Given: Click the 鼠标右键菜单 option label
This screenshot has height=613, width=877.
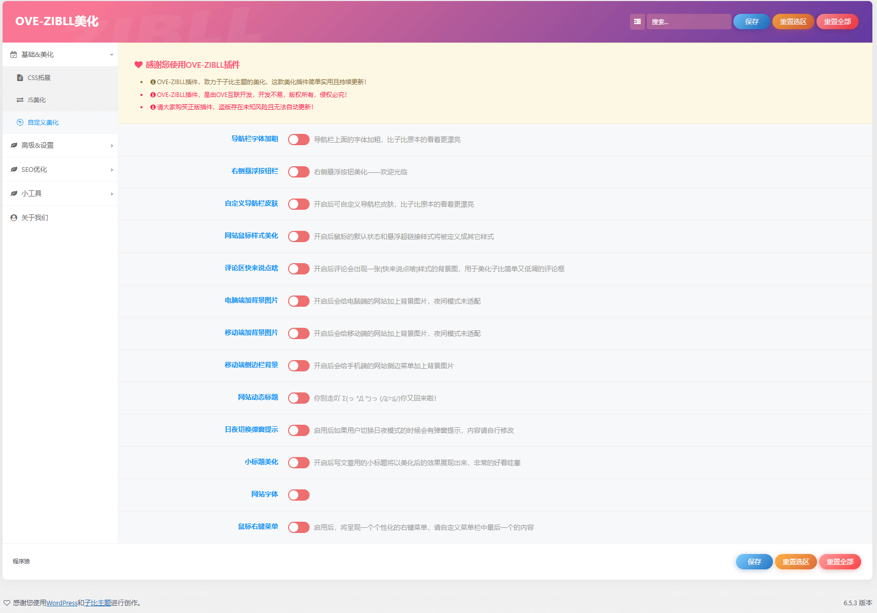Looking at the screenshot, I should pyautogui.click(x=258, y=526).
